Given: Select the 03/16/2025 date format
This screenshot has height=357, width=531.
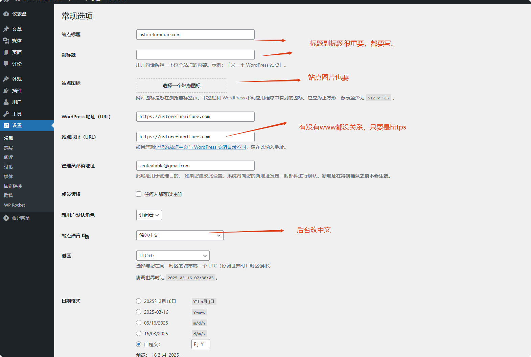Looking at the screenshot, I should coord(139,323).
